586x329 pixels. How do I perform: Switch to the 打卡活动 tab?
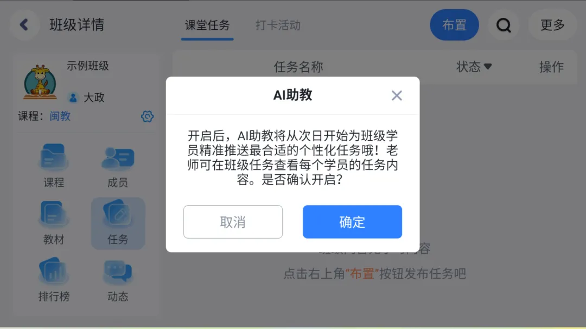click(x=278, y=25)
